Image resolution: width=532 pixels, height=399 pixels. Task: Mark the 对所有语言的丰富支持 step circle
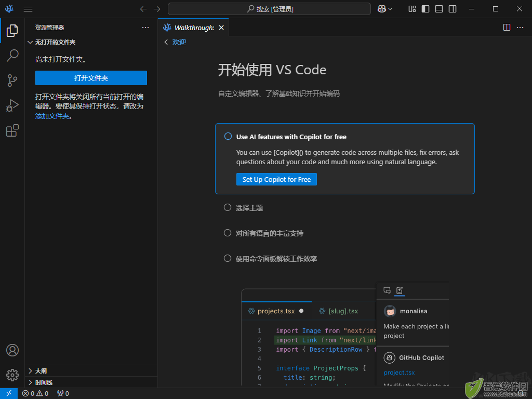point(228,233)
